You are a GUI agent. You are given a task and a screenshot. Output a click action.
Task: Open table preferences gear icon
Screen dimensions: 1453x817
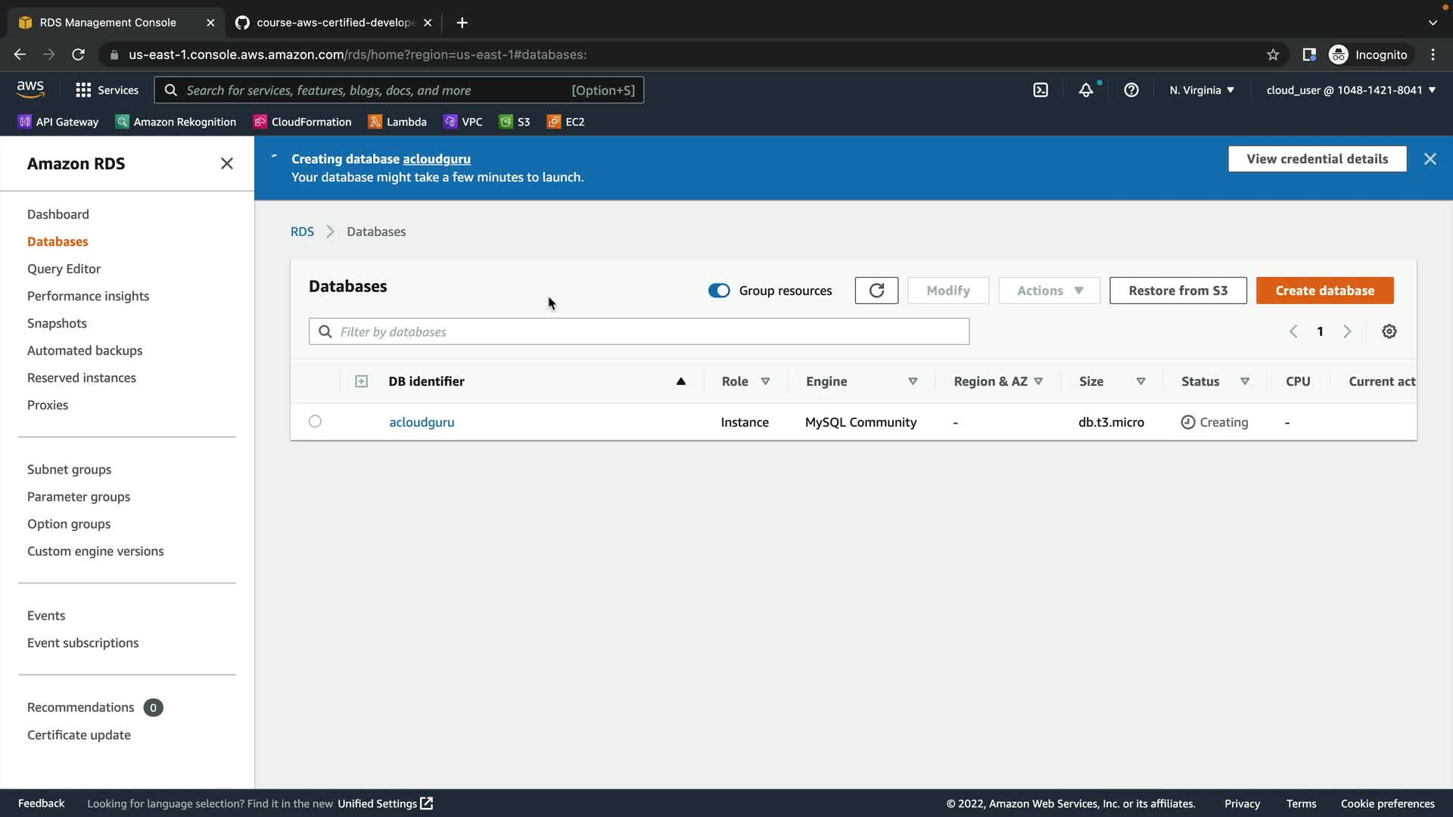[1389, 331]
